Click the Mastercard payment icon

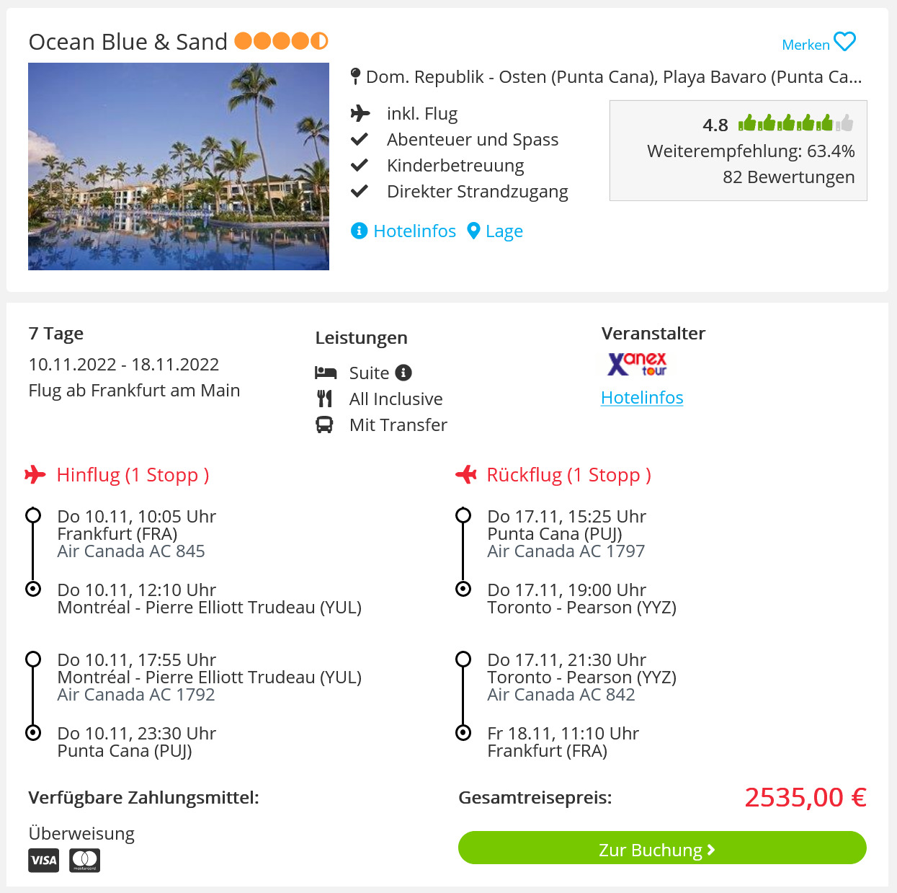(x=85, y=860)
